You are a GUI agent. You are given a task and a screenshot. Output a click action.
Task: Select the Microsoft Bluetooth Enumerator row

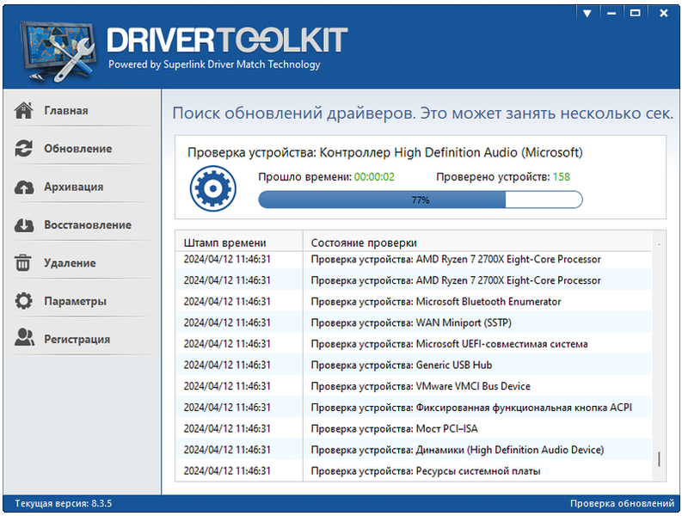[x=413, y=302]
